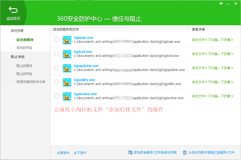Minimize the 360 security window
Viewport: 241px width, 160px height.
pyautogui.click(x=228, y=4)
